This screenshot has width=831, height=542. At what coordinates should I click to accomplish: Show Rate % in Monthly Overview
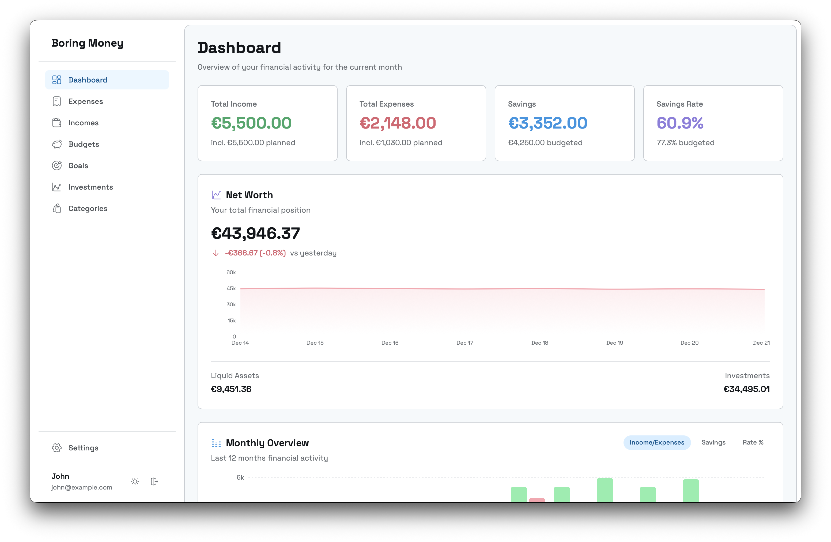pyautogui.click(x=753, y=442)
